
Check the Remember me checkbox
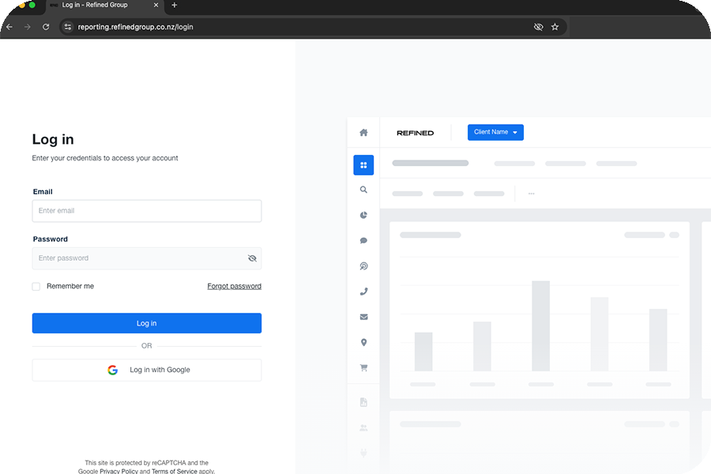36,286
